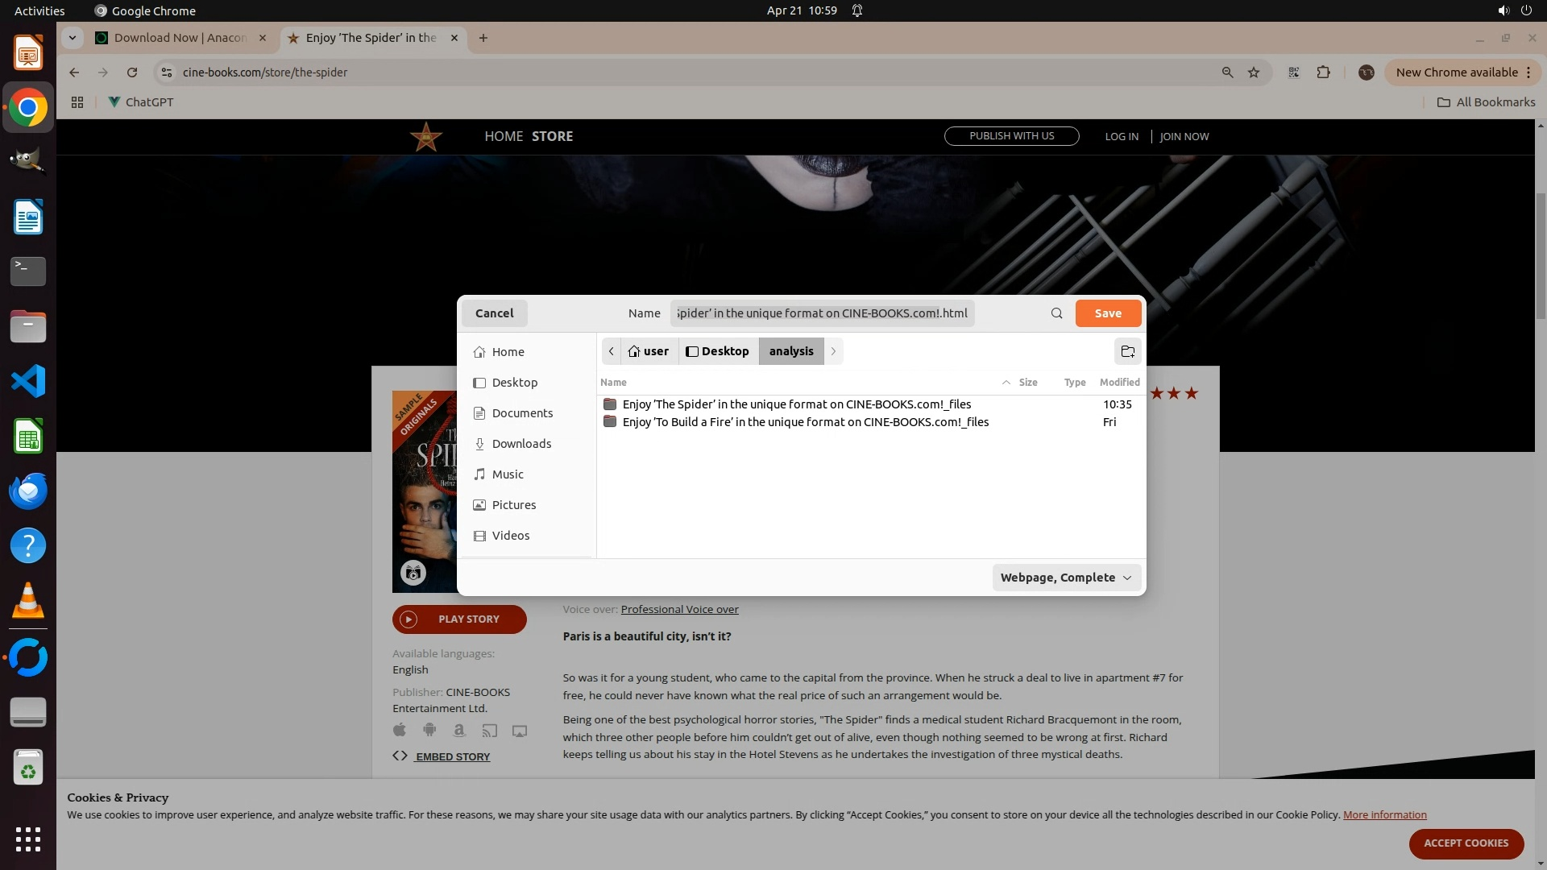
Task: Click path bar back chevron
Action: pos(612,351)
